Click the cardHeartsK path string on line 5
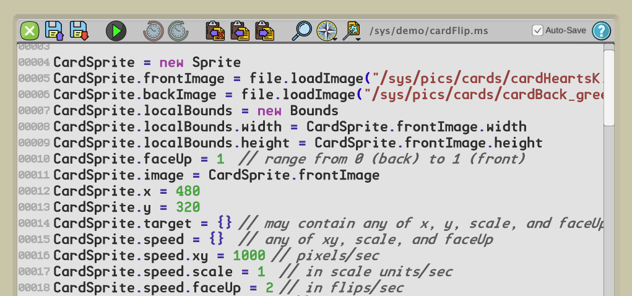Image resolution: width=632 pixels, height=296 pixels. tap(488, 79)
